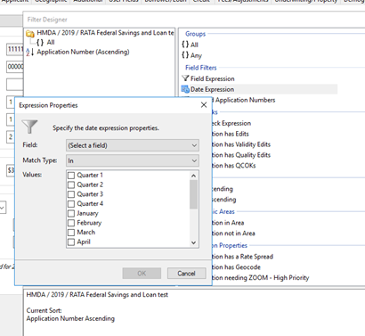Click the braces icon beside All in filter tree
The width and height of the screenshot is (365, 336).
point(40,43)
